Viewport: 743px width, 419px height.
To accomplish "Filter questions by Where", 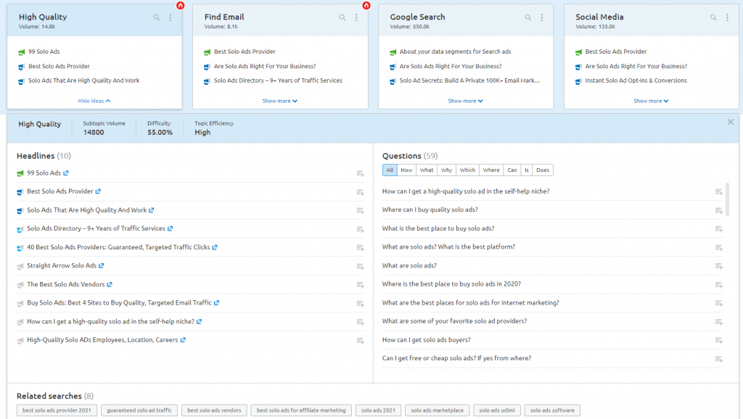I will 491,170.
